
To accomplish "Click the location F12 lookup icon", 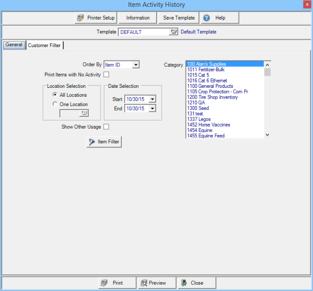I will coord(84,113).
